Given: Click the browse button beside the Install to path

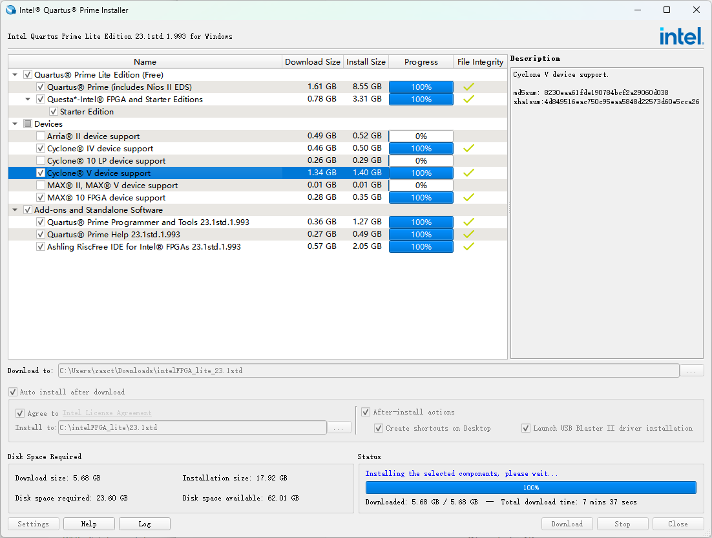Looking at the screenshot, I should coord(339,427).
